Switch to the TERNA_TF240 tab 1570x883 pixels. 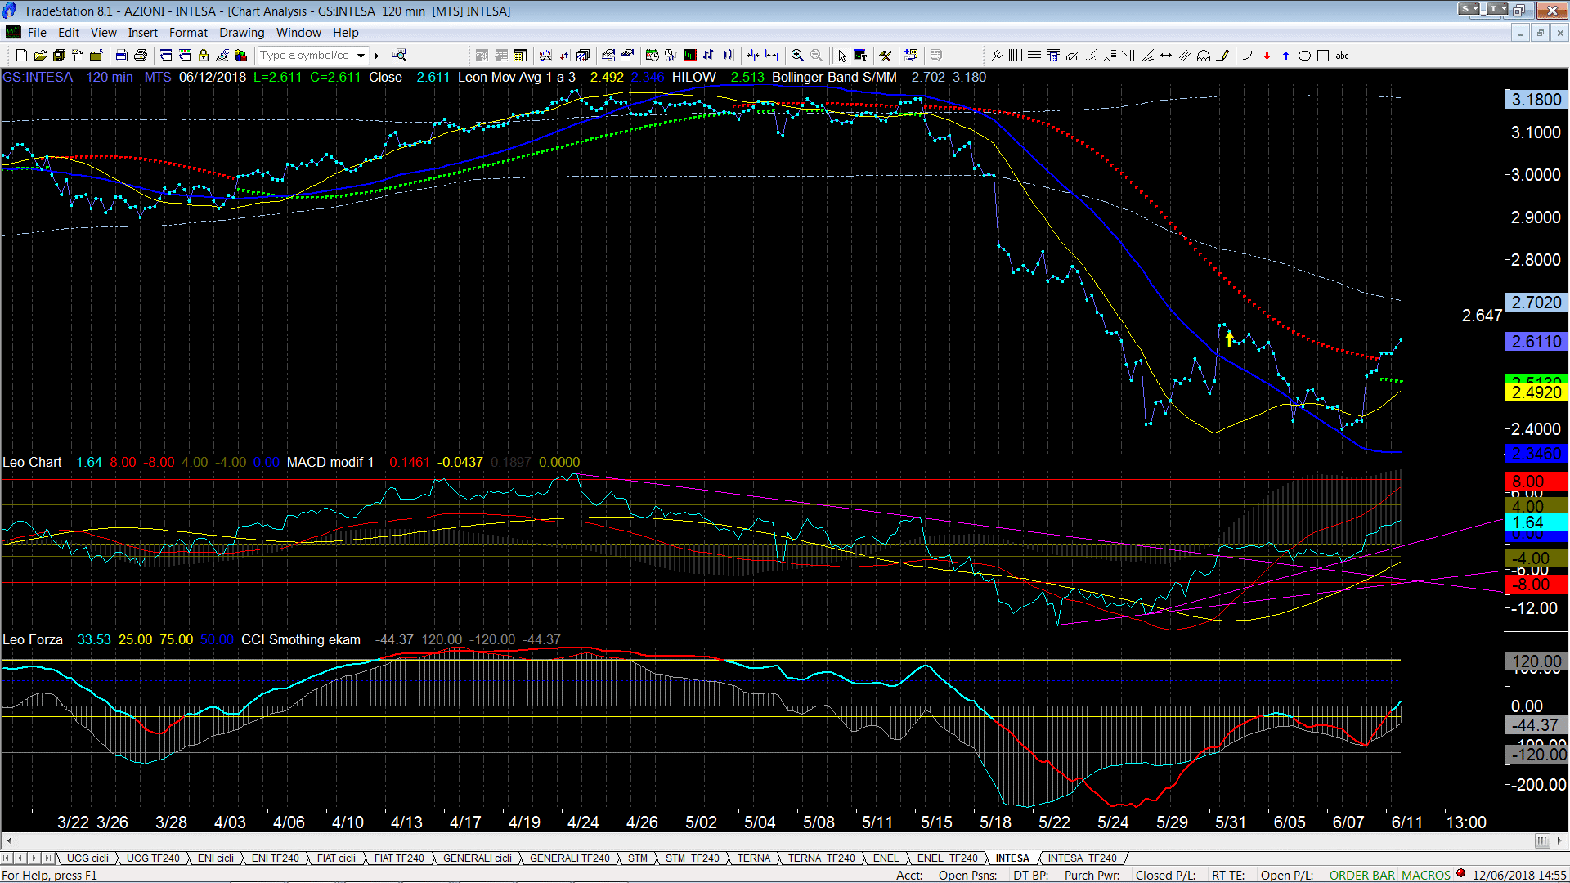pos(821,858)
